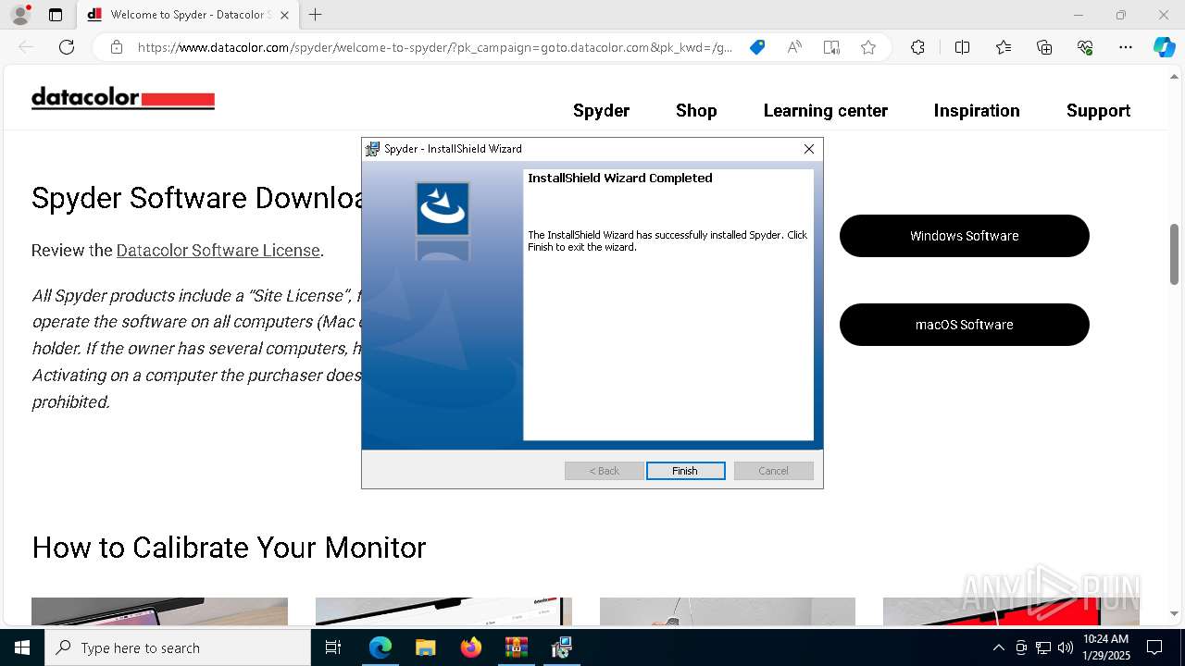The image size is (1185, 666).
Task: Open WinRAR from the taskbar
Action: click(516, 647)
